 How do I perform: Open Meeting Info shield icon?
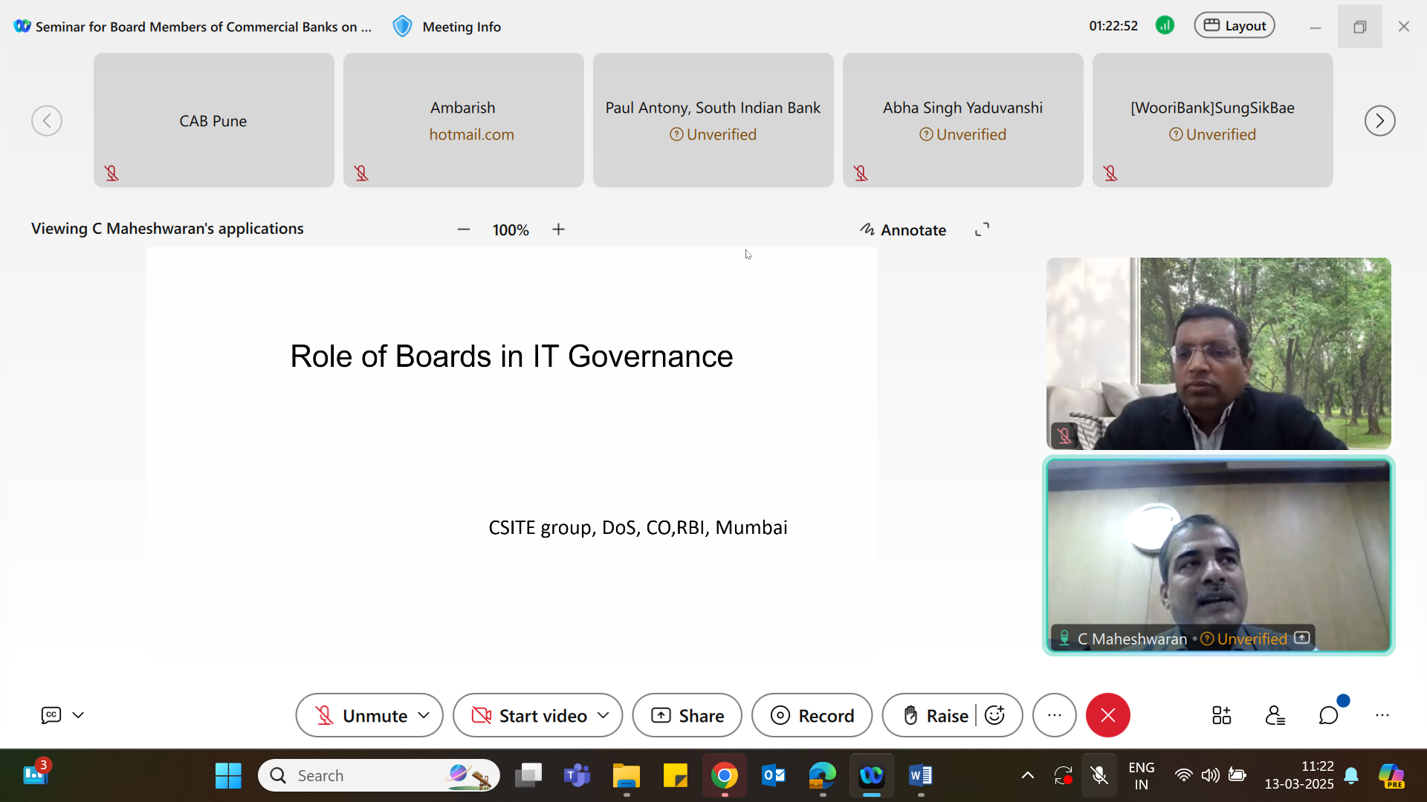(x=402, y=27)
